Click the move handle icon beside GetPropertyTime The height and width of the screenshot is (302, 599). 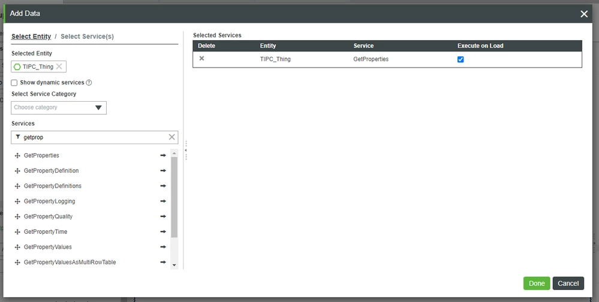coord(17,231)
